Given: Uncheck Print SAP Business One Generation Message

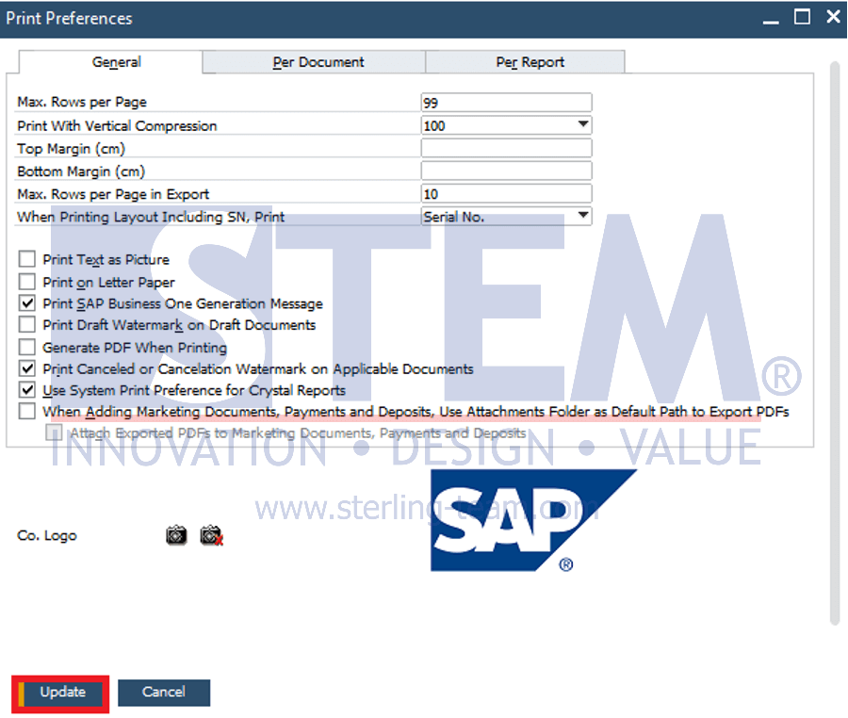Looking at the screenshot, I should pos(27,302).
